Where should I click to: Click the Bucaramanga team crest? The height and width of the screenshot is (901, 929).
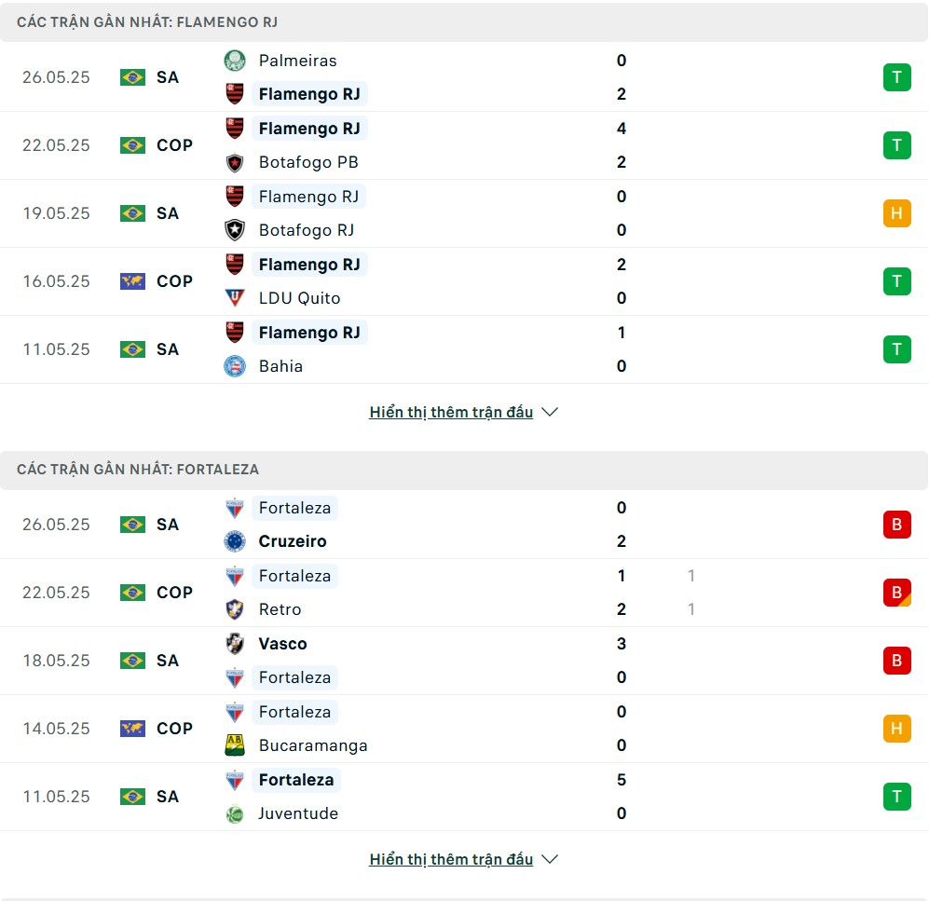235,745
